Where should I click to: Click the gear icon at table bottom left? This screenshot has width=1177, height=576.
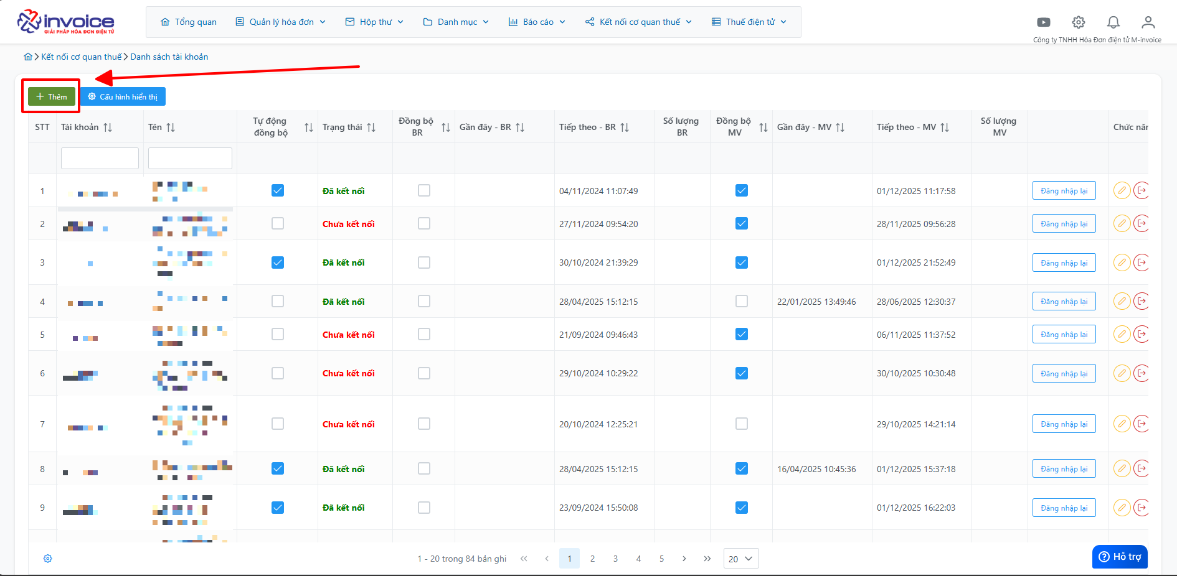(x=48, y=559)
